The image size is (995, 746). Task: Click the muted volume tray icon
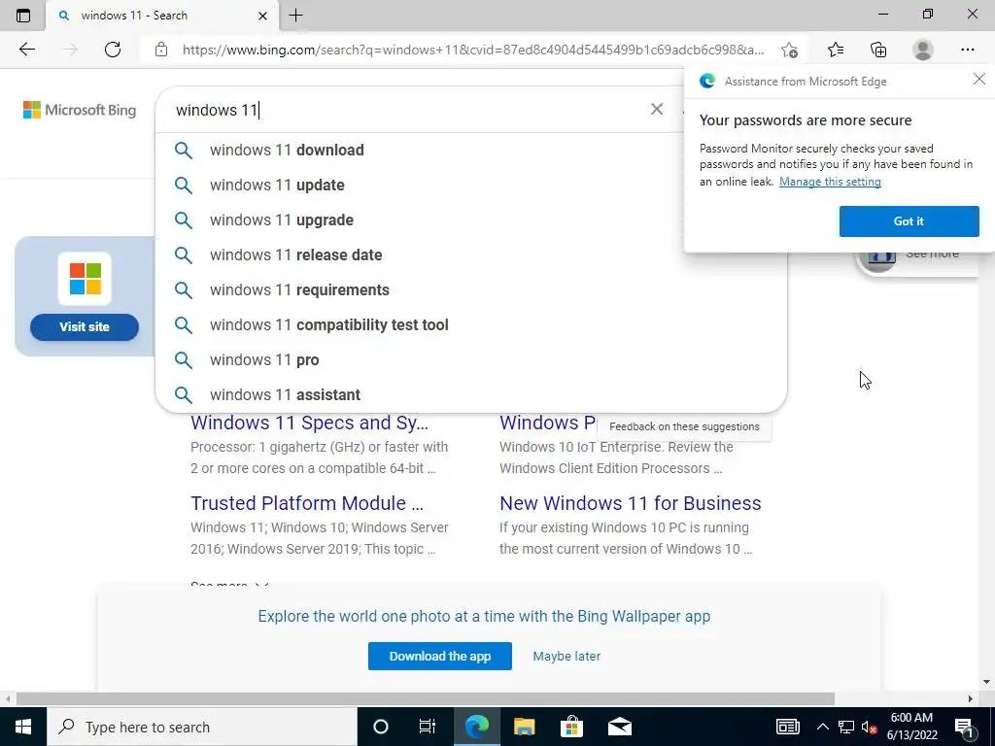pyautogui.click(x=869, y=727)
